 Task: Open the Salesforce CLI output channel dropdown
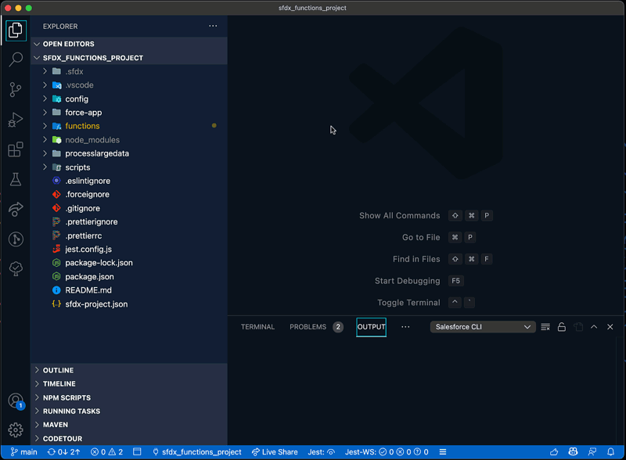click(x=483, y=327)
